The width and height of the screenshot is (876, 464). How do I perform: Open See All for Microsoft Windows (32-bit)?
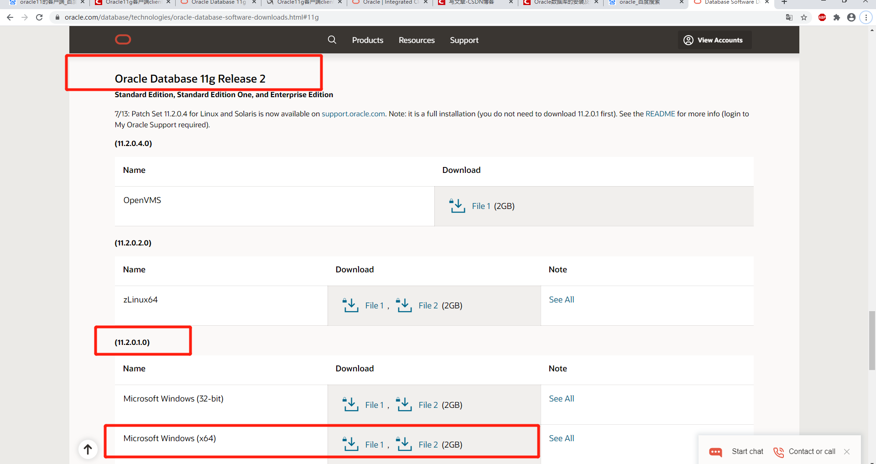(561, 399)
